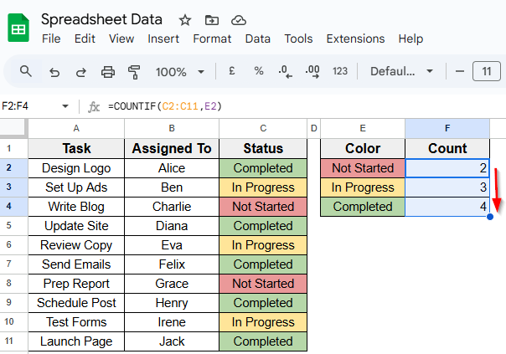Screen dimensions: 506x354
Task: Select the count cell showing 3
Action: 447,187
